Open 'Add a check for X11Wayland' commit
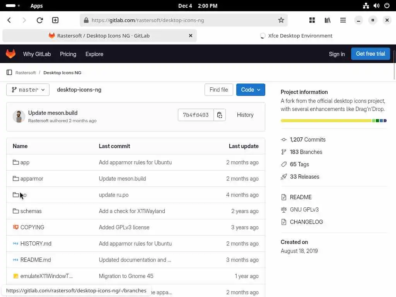 (x=132, y=211)
